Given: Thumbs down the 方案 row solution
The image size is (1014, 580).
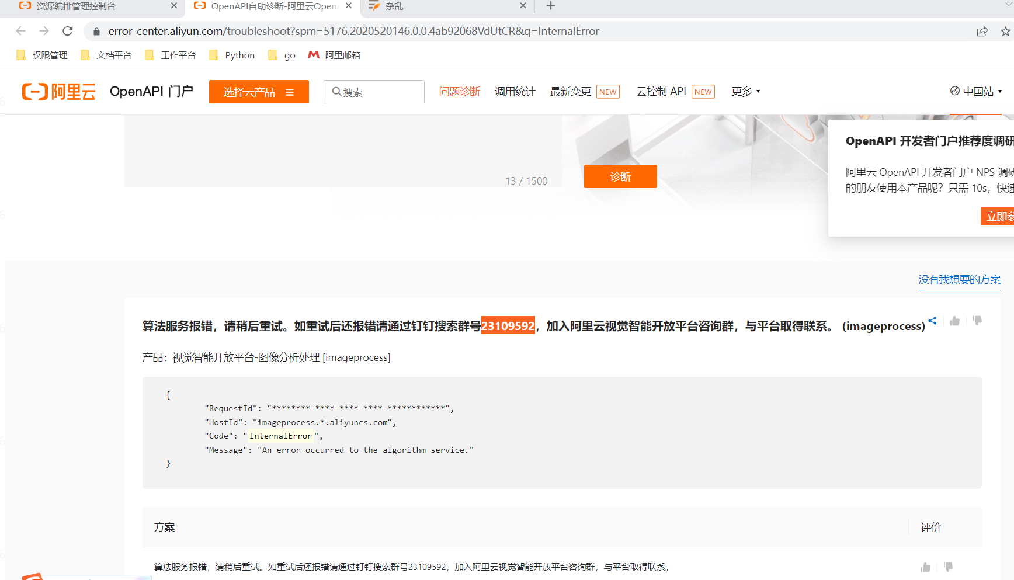Looking at the screenshot, I should coord(948,567).
